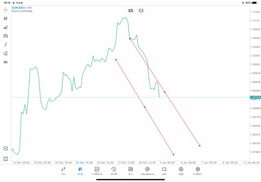
Task: Open the function indicator icon
Action: (x=5, y=45)
